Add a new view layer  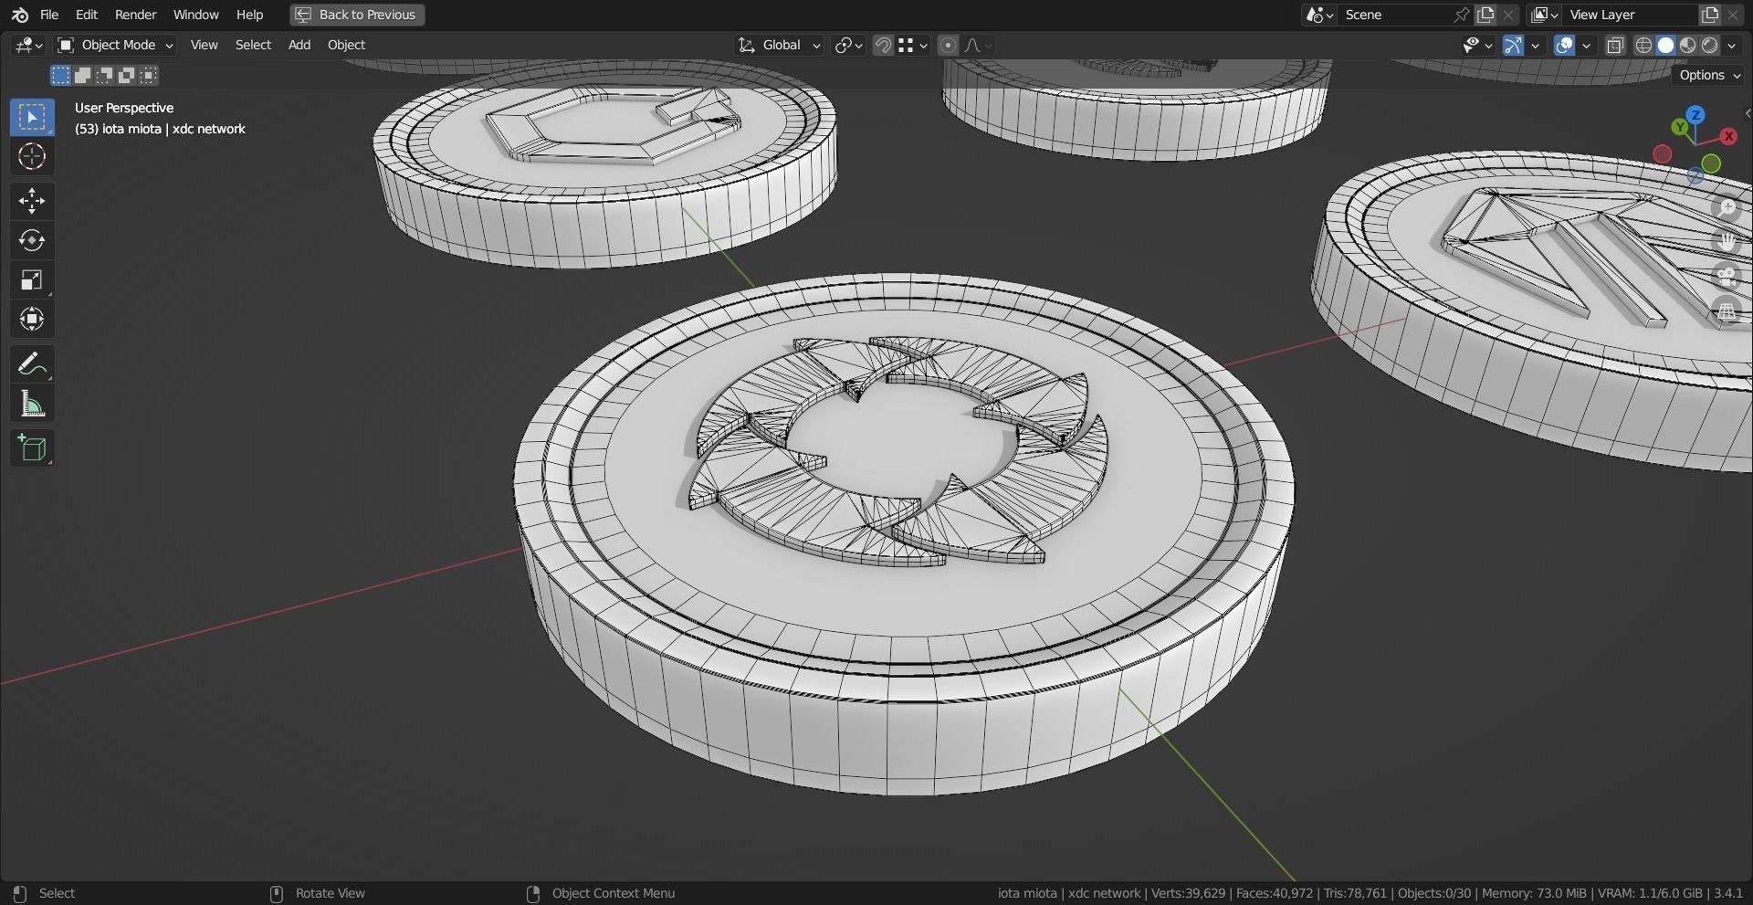[1709, 15]
